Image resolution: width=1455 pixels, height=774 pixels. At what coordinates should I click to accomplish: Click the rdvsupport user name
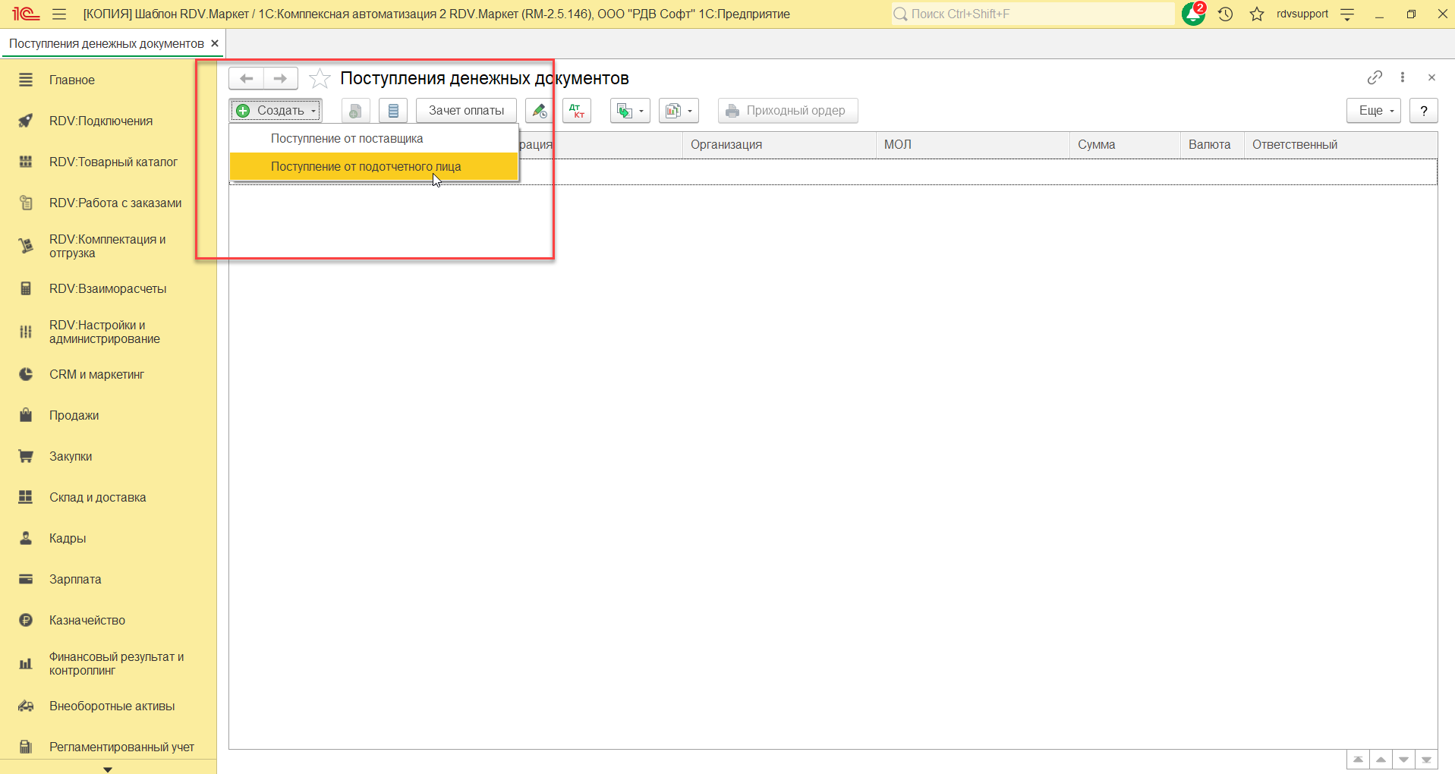pos(1302,14)
